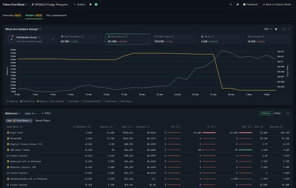This screenshot has height=188, width=296.
Task: Open the PnL Leaderboard tab
Action: pos(57,15)
